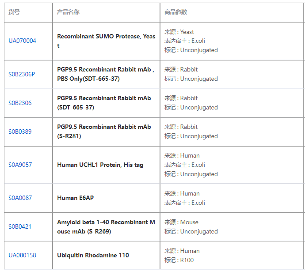The width and height of the screenshot is (305, 275).
Task: Open the UA070004 product number link
Action: tap(22, 41)
